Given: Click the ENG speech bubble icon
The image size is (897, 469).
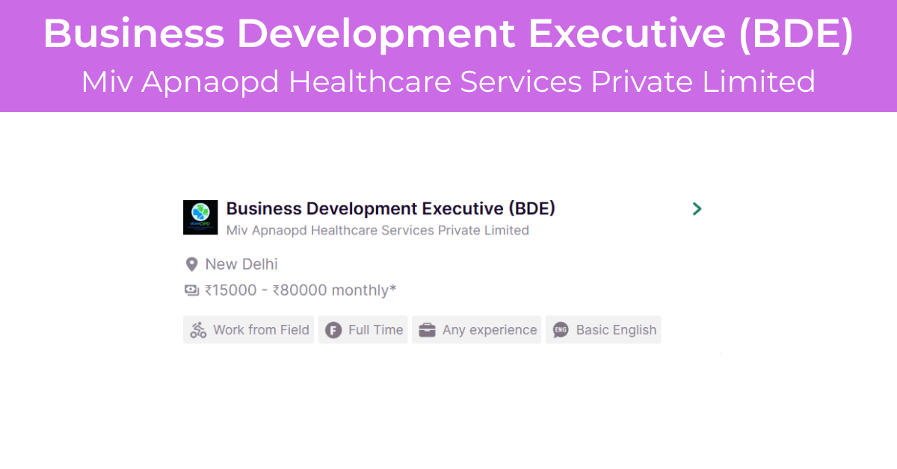Looking at the screenshot, I should tap(561, 330).
